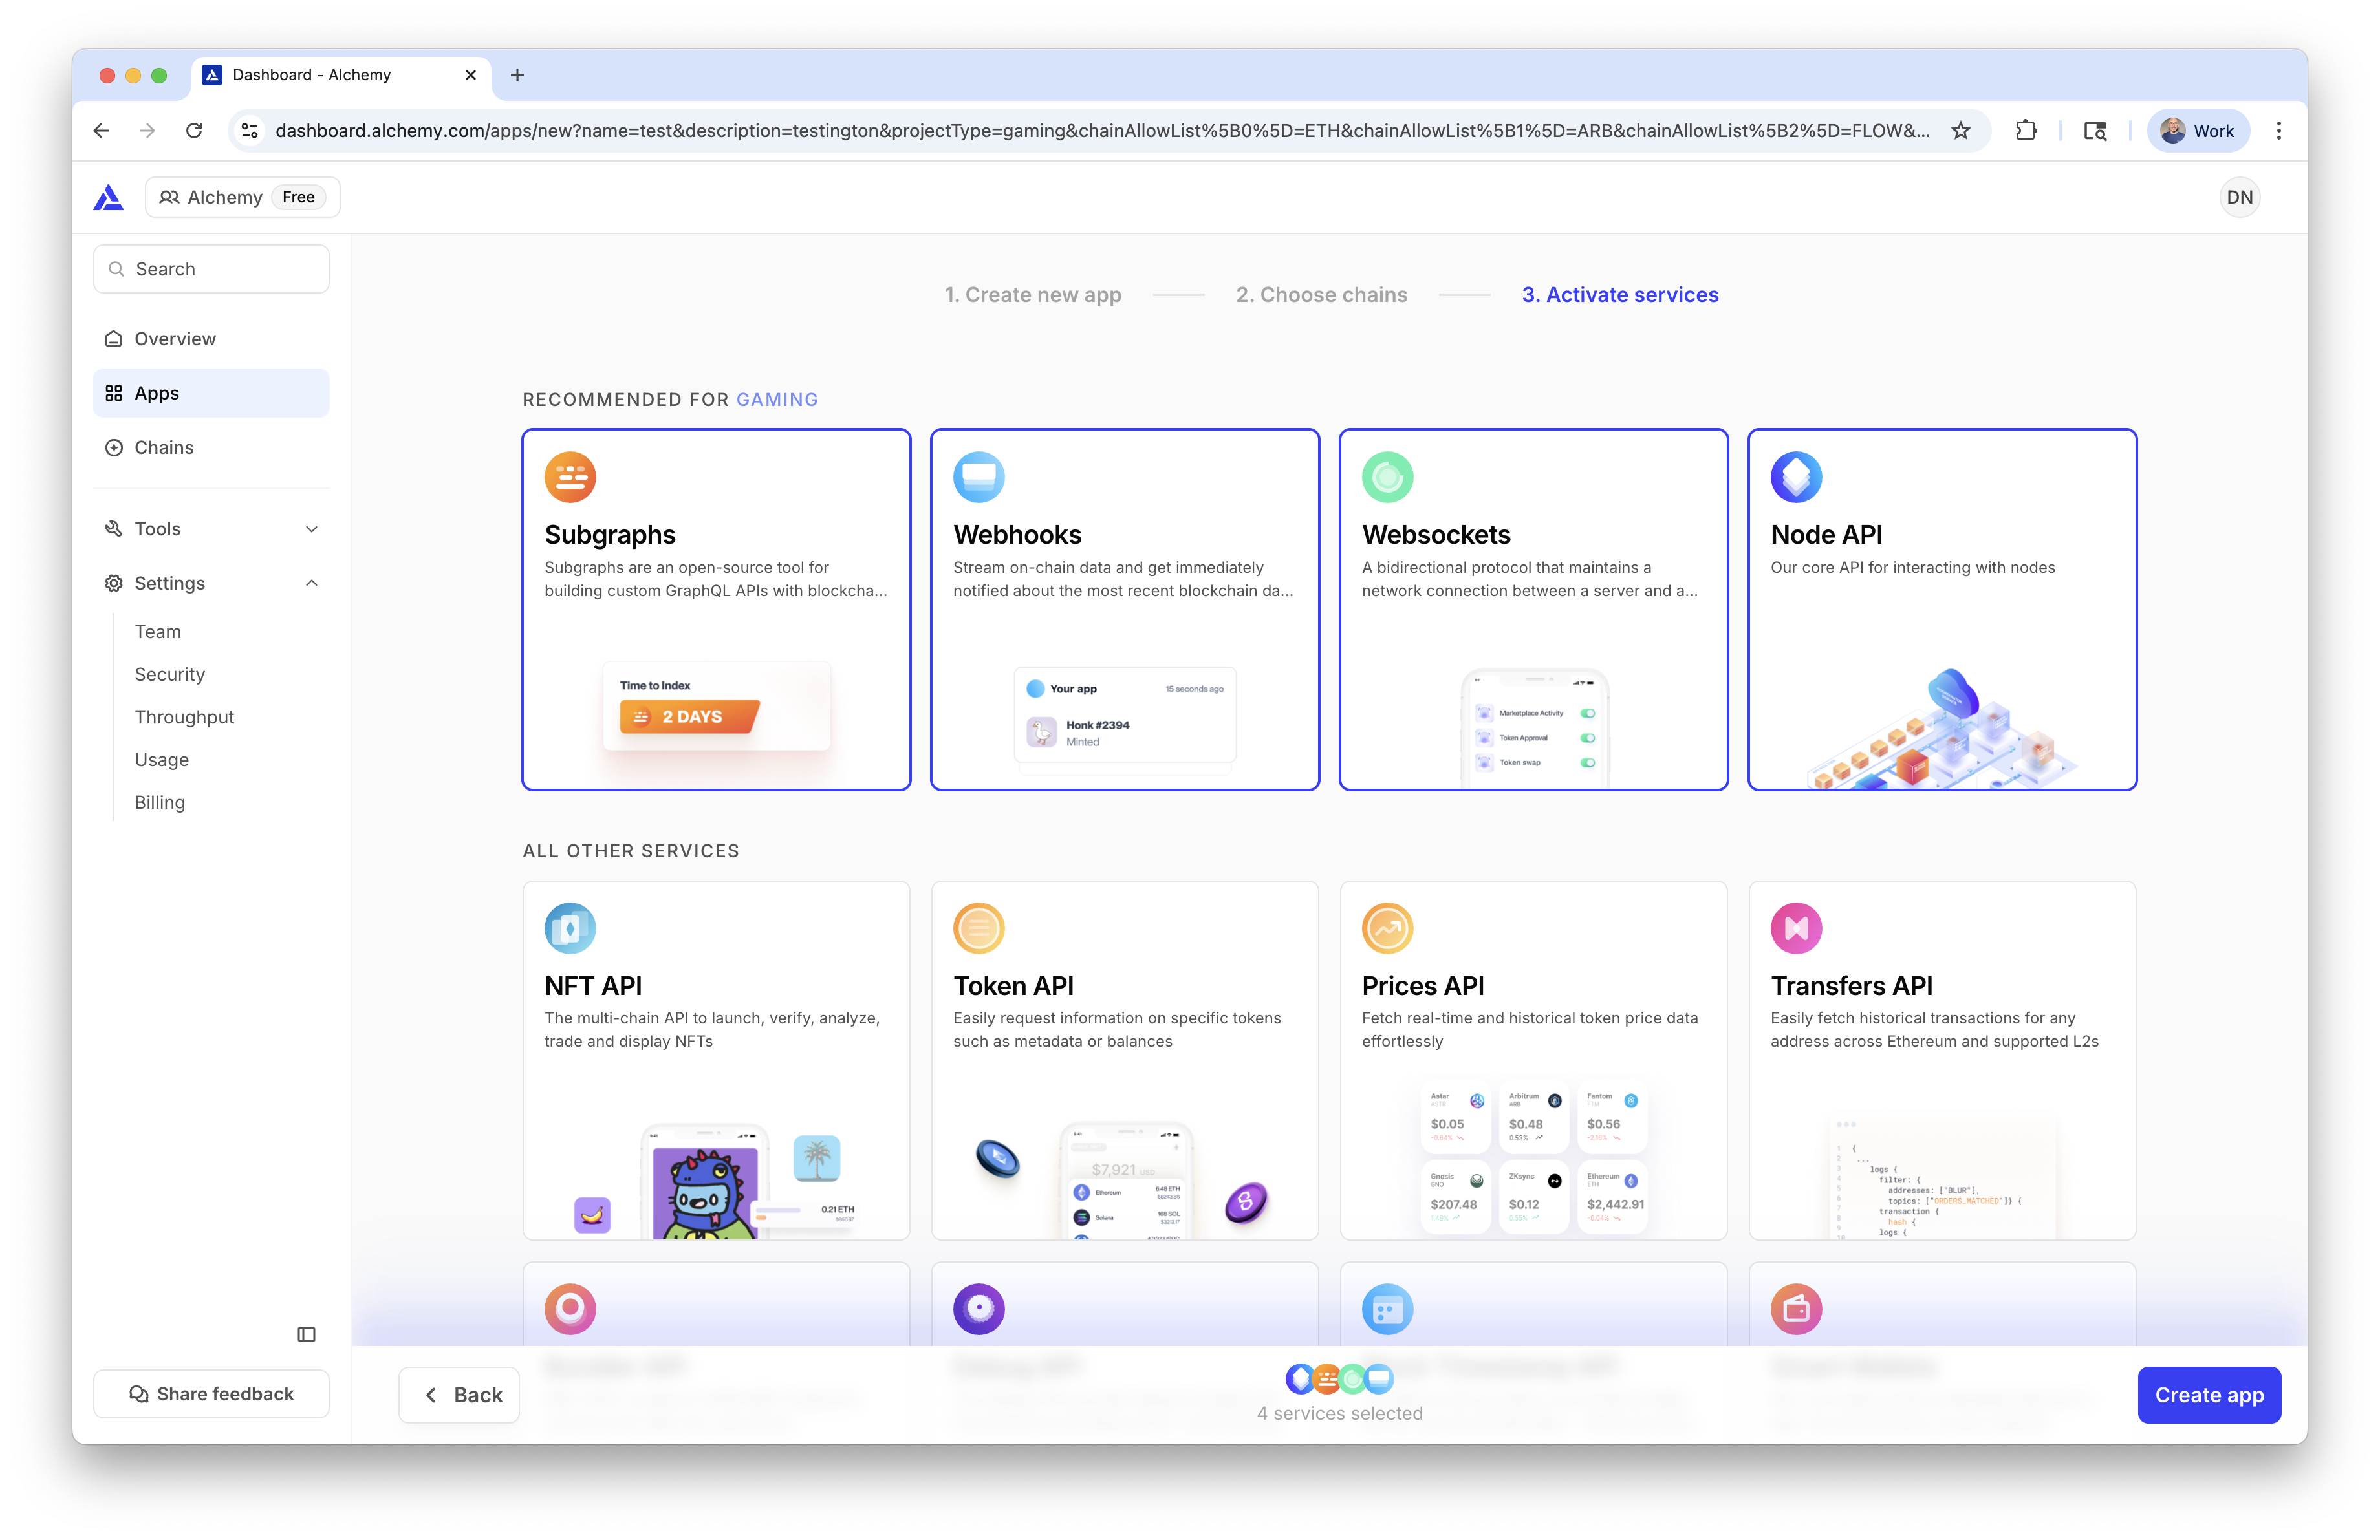Screen dimensions: 2380x1540
Task: Click the Alchemy logo icon
Action: tap(108, 197)
